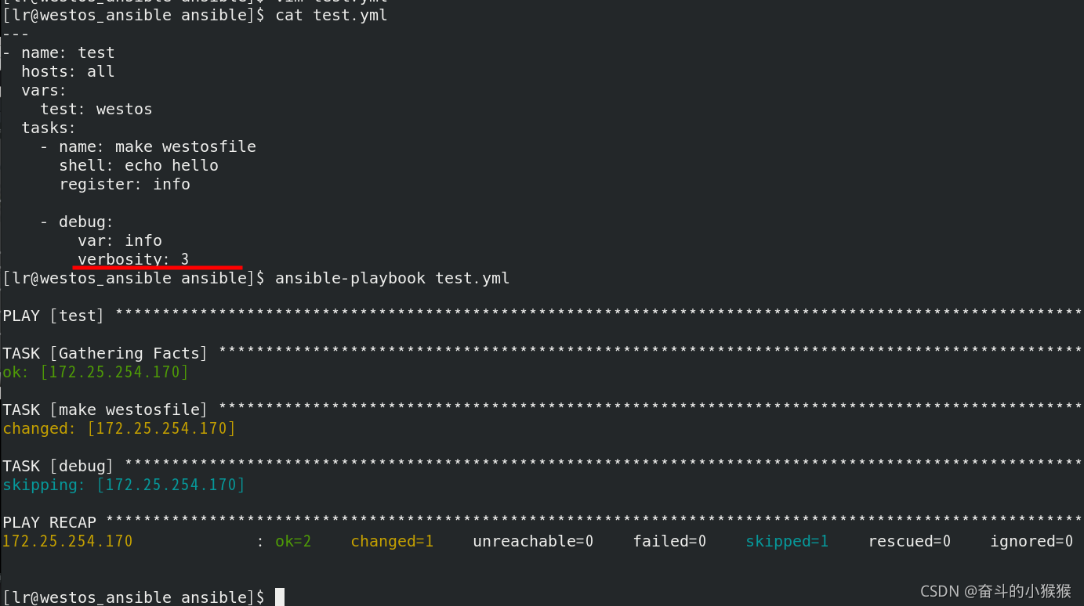Select the '- name: test' line
Screen dimensions: 1084x606
pos(59,52)
